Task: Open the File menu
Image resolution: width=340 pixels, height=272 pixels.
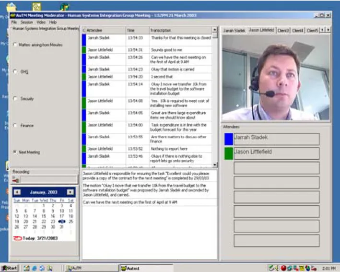Action: click(x=14, y=22)
